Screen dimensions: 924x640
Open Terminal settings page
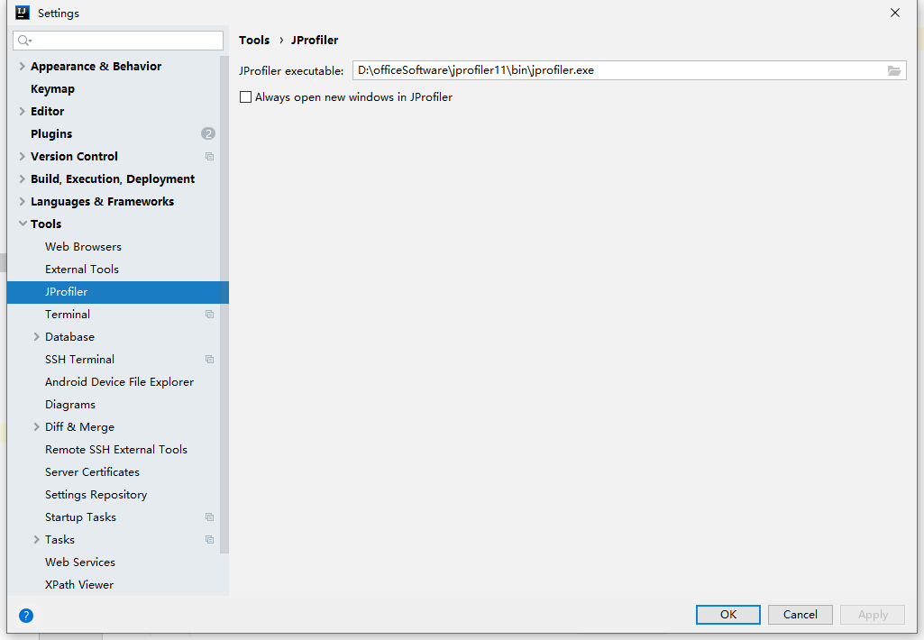point(68,314)
